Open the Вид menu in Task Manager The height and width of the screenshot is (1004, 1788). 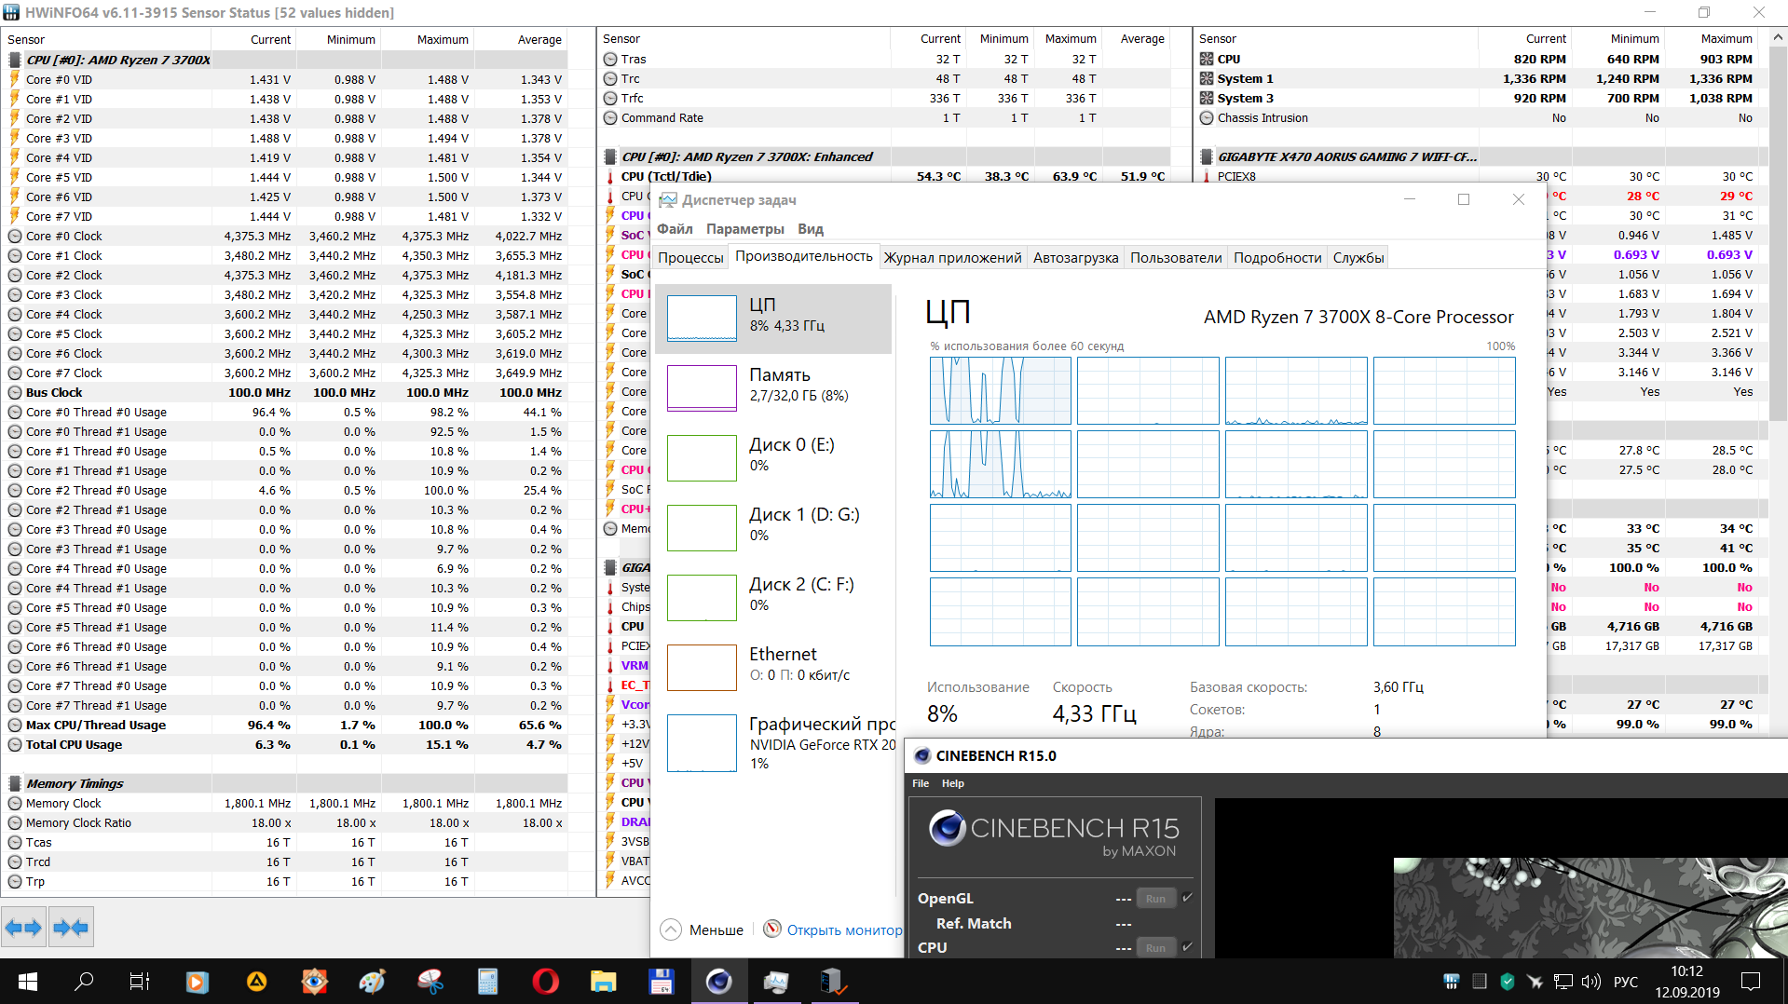[x=811, y=229]
